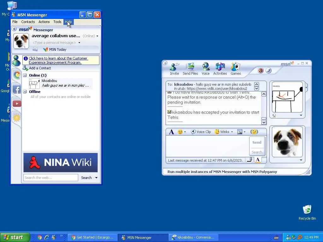The width and height of the screenshot is (323, 242).
Task: Click the Search button beside web search box
Action: [x=86, y=178]
